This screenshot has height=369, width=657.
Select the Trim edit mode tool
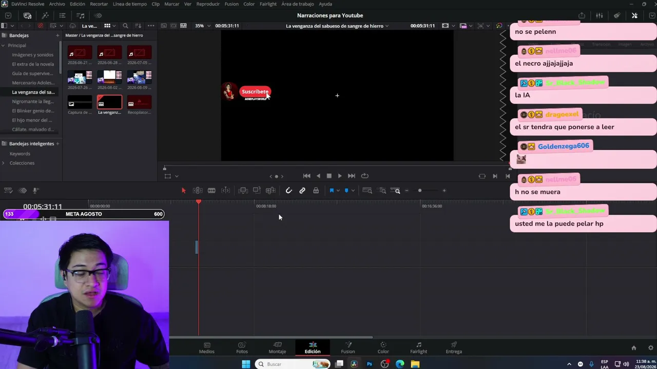[198, 191]
